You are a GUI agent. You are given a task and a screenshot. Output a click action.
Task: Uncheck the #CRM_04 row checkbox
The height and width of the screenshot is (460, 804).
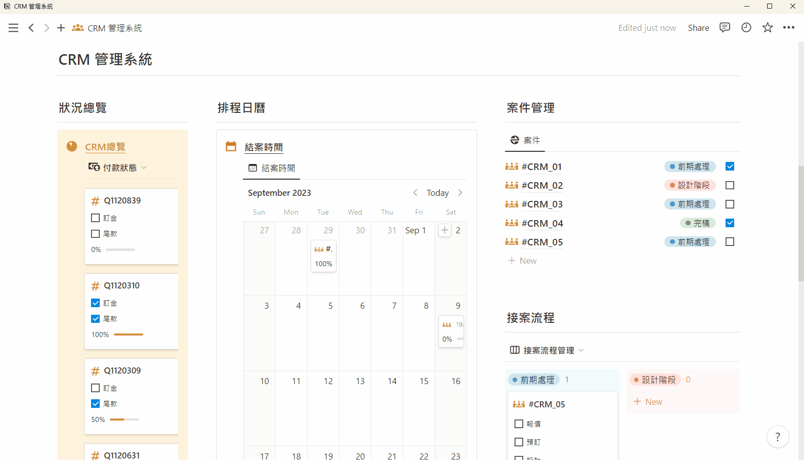pos(730,223)
